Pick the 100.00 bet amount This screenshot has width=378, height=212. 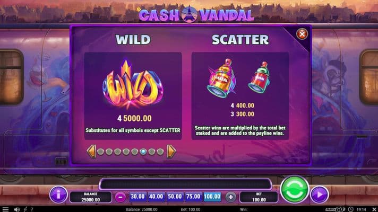[x=212, y=197]
